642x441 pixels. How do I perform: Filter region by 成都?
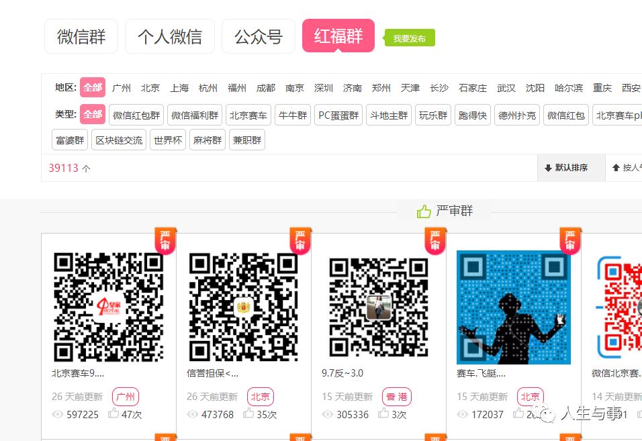(266, 88)
